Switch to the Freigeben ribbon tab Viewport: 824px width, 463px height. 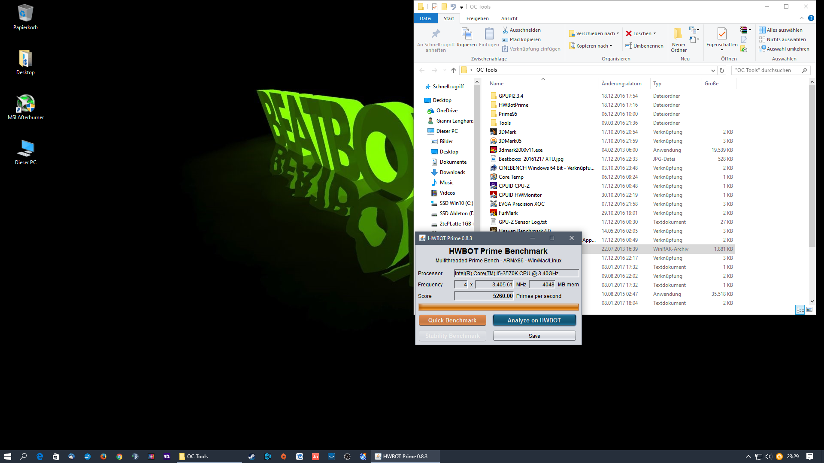pyautogui.click(x=477, y=18)
